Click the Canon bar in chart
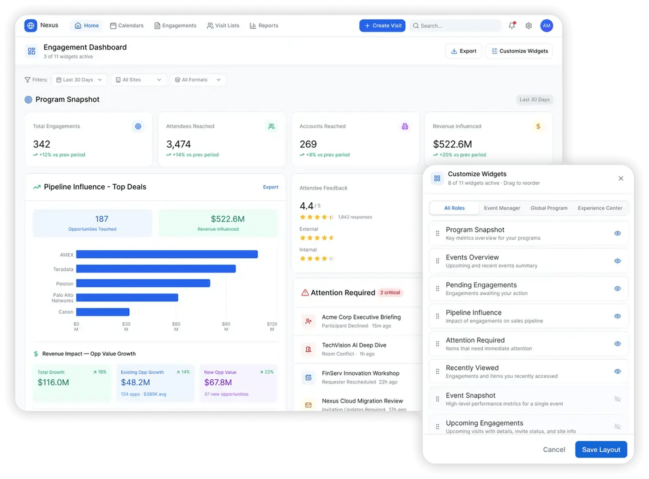The height and width of the screenshot is (479, 649). pyautogui.click(x=103, y=312)
